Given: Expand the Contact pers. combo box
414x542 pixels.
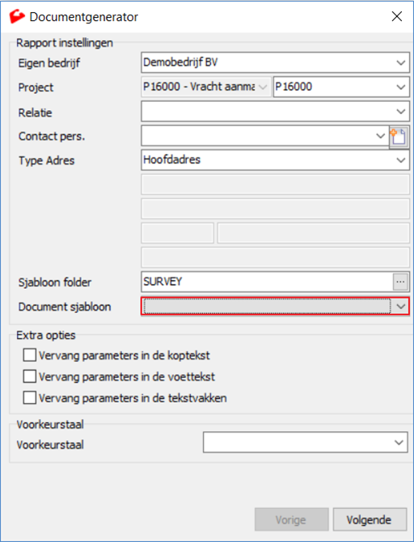Looking at the screenshot, I should (x=380, y=136).
